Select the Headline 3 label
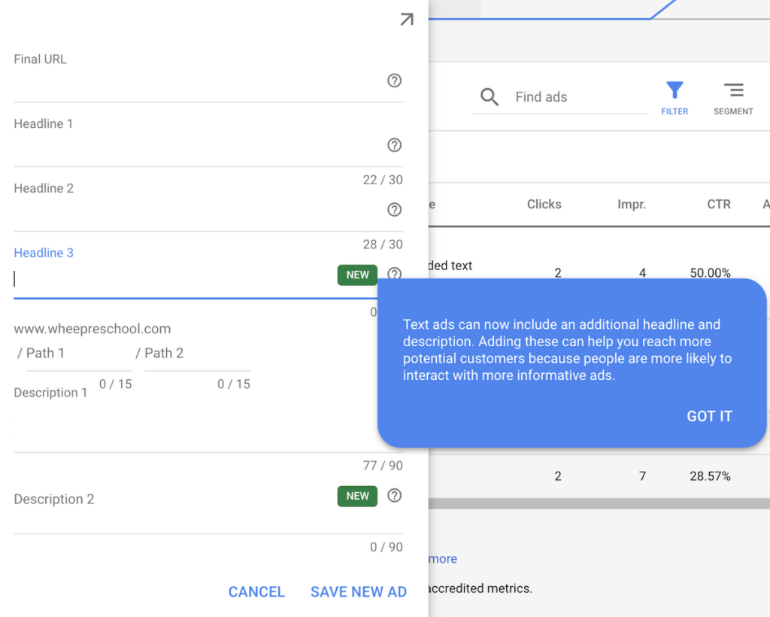The image size is (770, 617). (x=43, y=253)
